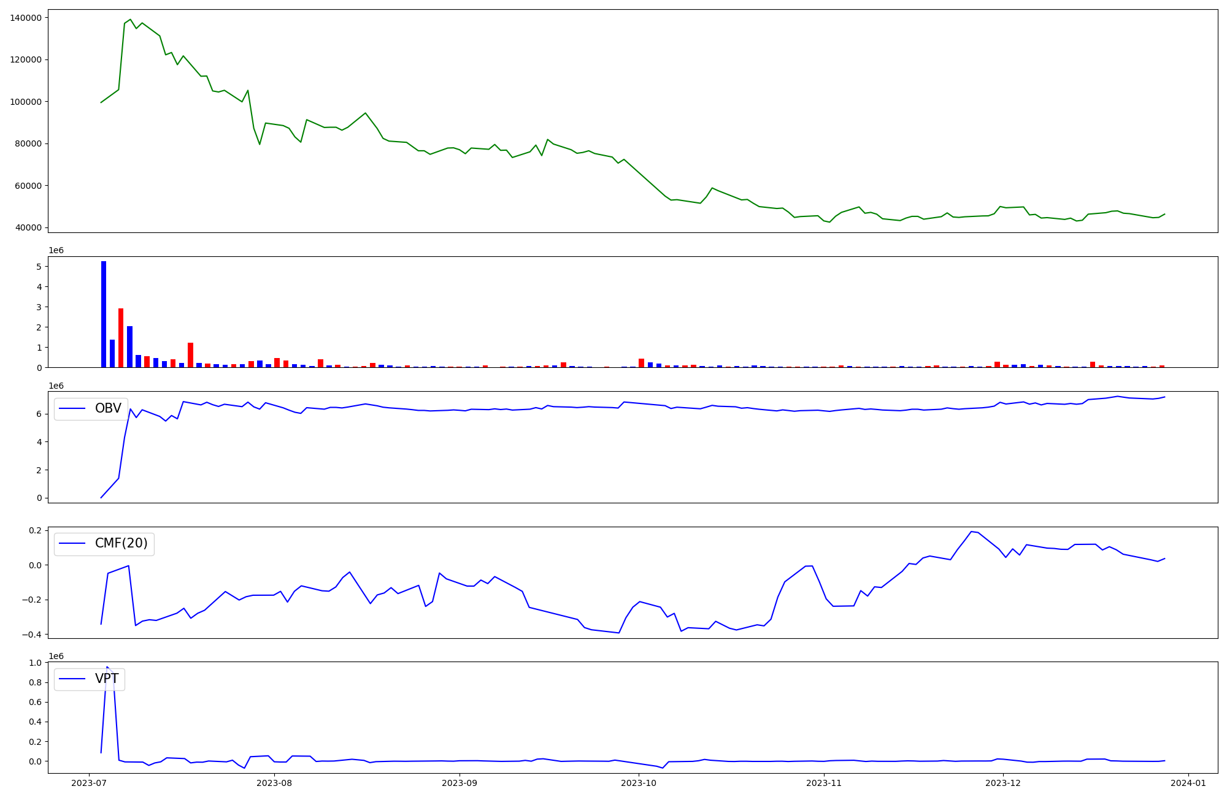Click the tallest red volume bar
Screen dimensions: 1227x797
tap(121, 337)
